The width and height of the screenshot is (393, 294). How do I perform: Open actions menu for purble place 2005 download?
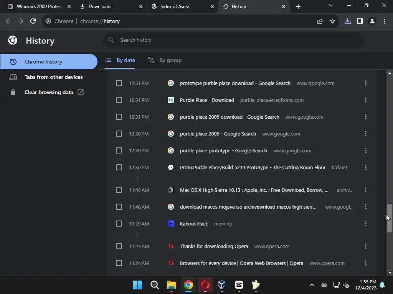tap(366, 117)
